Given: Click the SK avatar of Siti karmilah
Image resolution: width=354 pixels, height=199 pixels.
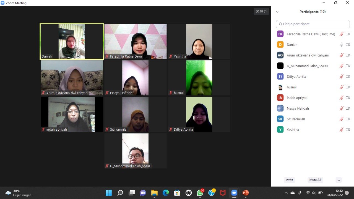Looking at the screenshot, I should [280, 119].
